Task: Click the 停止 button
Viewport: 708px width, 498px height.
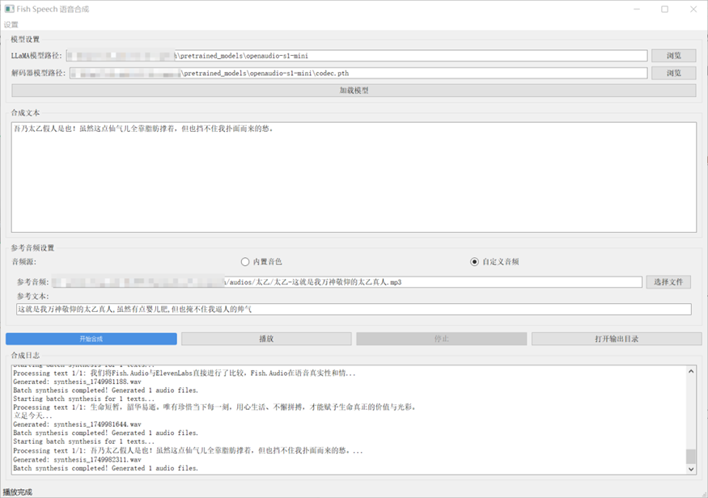Action: coord(442,339)
